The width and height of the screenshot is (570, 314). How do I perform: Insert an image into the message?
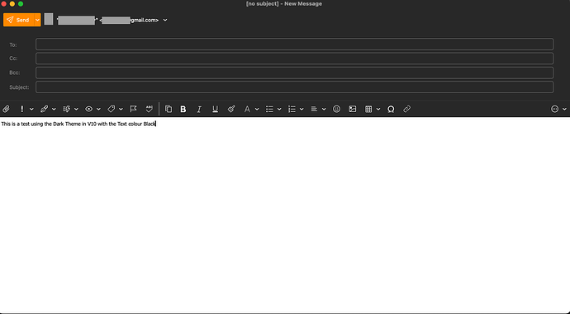click(352, 109)
